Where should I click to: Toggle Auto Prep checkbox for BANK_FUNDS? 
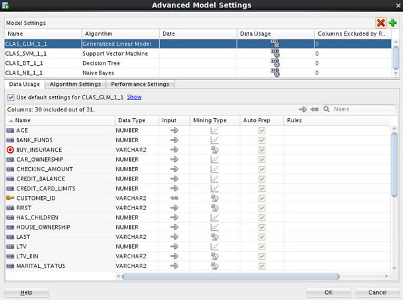pyautogui.click(x=262, y=140)
